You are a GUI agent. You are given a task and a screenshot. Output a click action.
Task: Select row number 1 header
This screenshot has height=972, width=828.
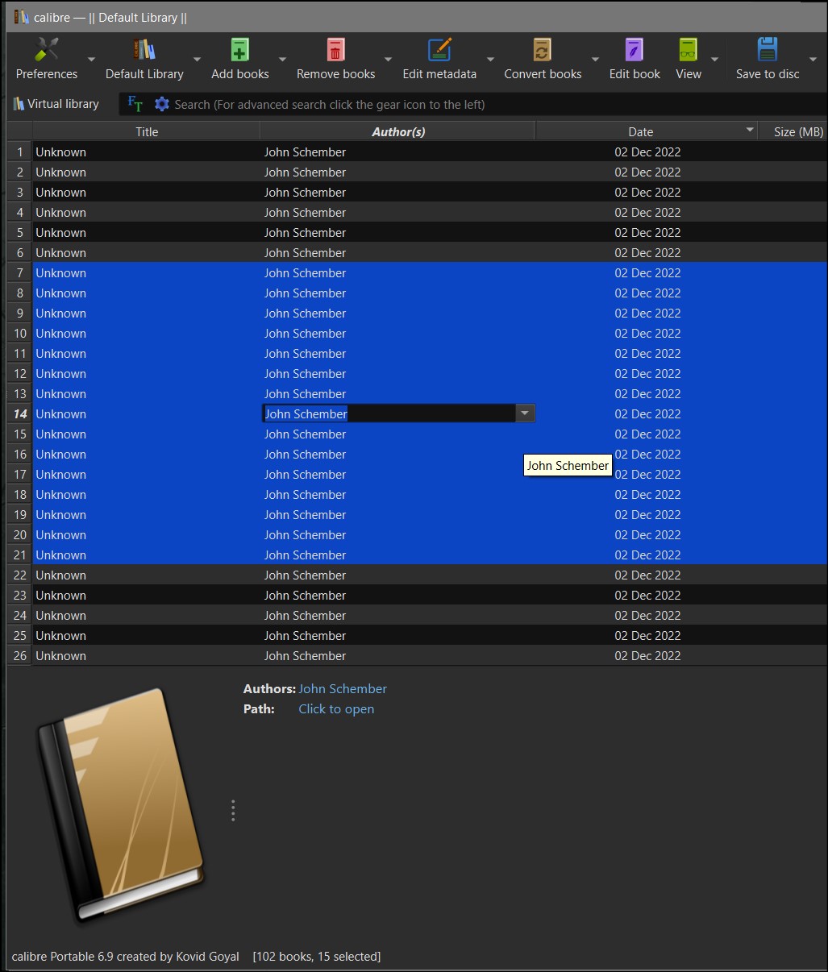(20, 152)
